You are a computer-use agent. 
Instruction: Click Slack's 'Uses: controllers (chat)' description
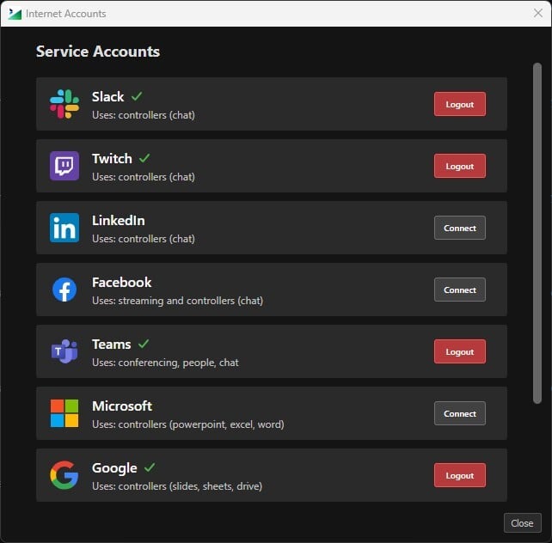(144, 115)
